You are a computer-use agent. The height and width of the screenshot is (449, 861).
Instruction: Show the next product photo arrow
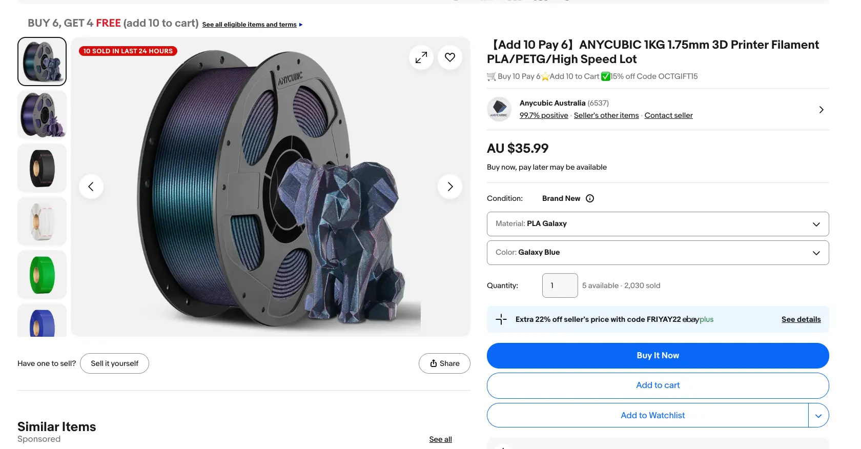point(449,186)
